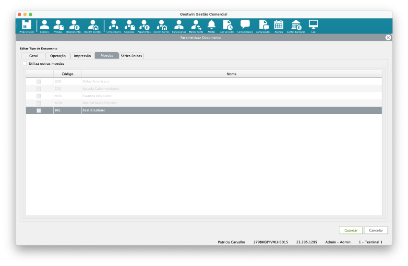Open the Marcar Ponto icon
This screenshot has width=408, height=266.
(196, 25)
